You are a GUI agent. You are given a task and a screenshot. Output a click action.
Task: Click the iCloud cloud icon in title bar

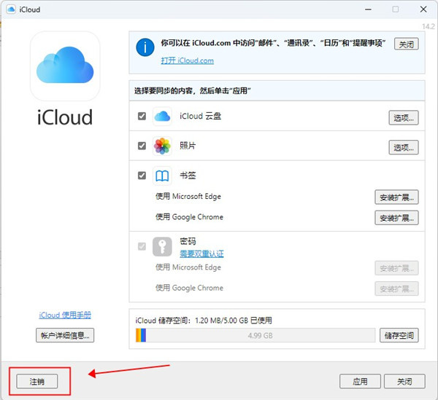pos(11,9)
